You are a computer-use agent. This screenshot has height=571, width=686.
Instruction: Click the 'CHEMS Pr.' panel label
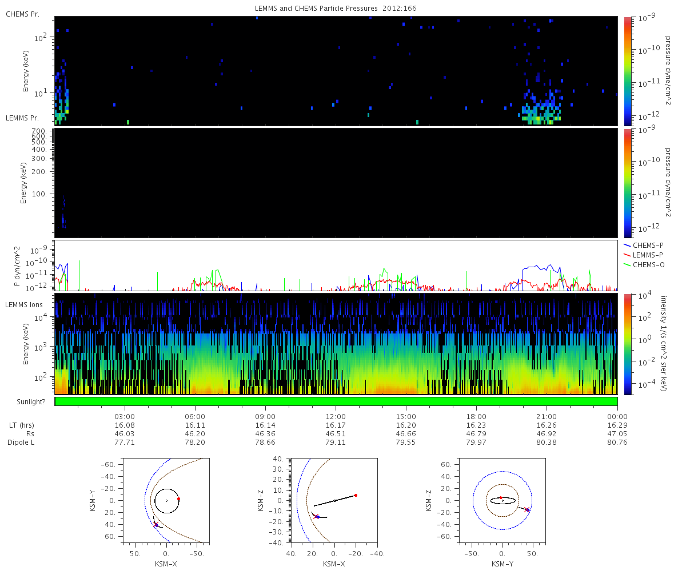22,14
